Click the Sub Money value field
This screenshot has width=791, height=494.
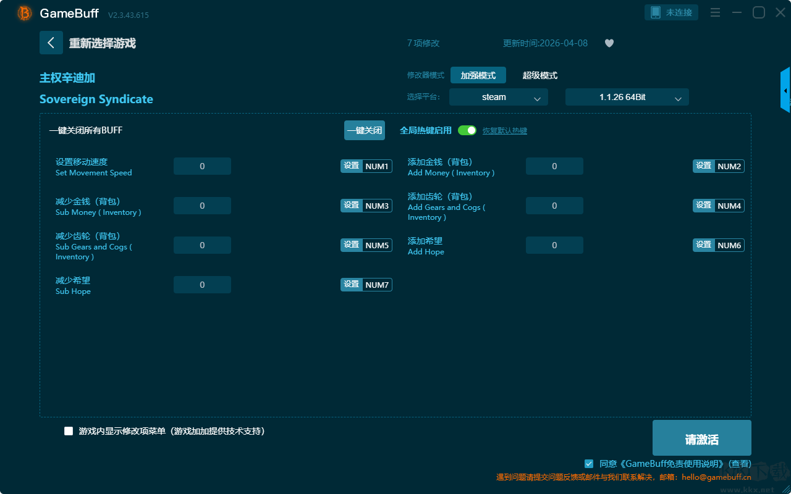(x=202, y=206)
